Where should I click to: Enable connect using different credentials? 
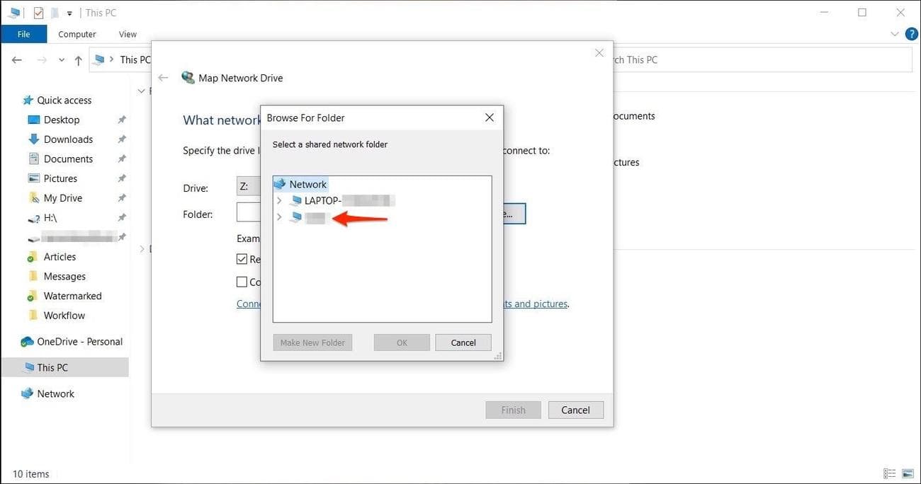(242, 282)
